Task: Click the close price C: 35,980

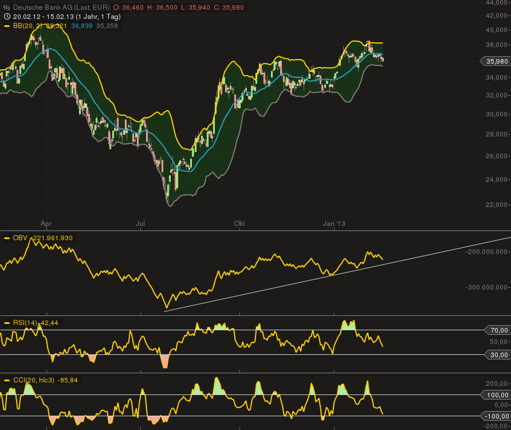Action: pyautogui.click(x=229, y=7)
